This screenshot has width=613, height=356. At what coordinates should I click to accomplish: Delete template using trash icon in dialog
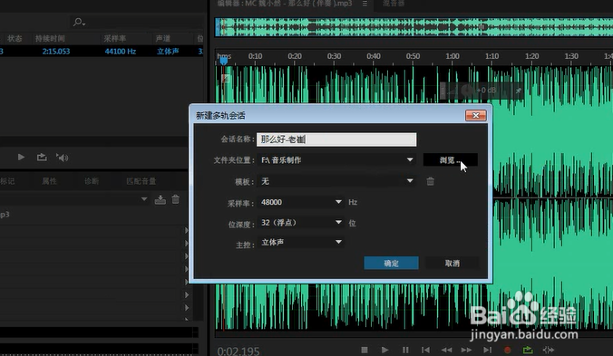430,181
